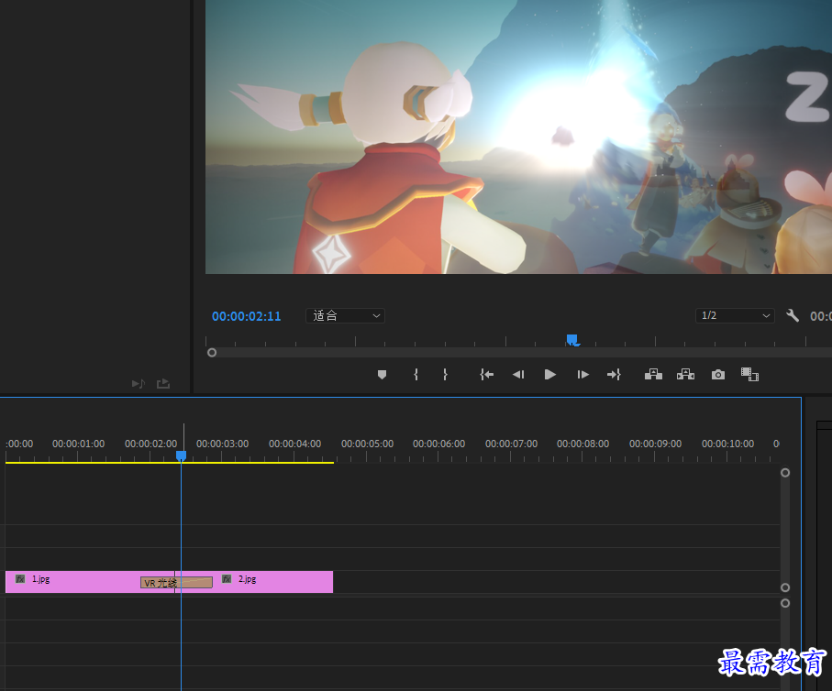
Task: Click the Lift button
Action: [653, 375]
